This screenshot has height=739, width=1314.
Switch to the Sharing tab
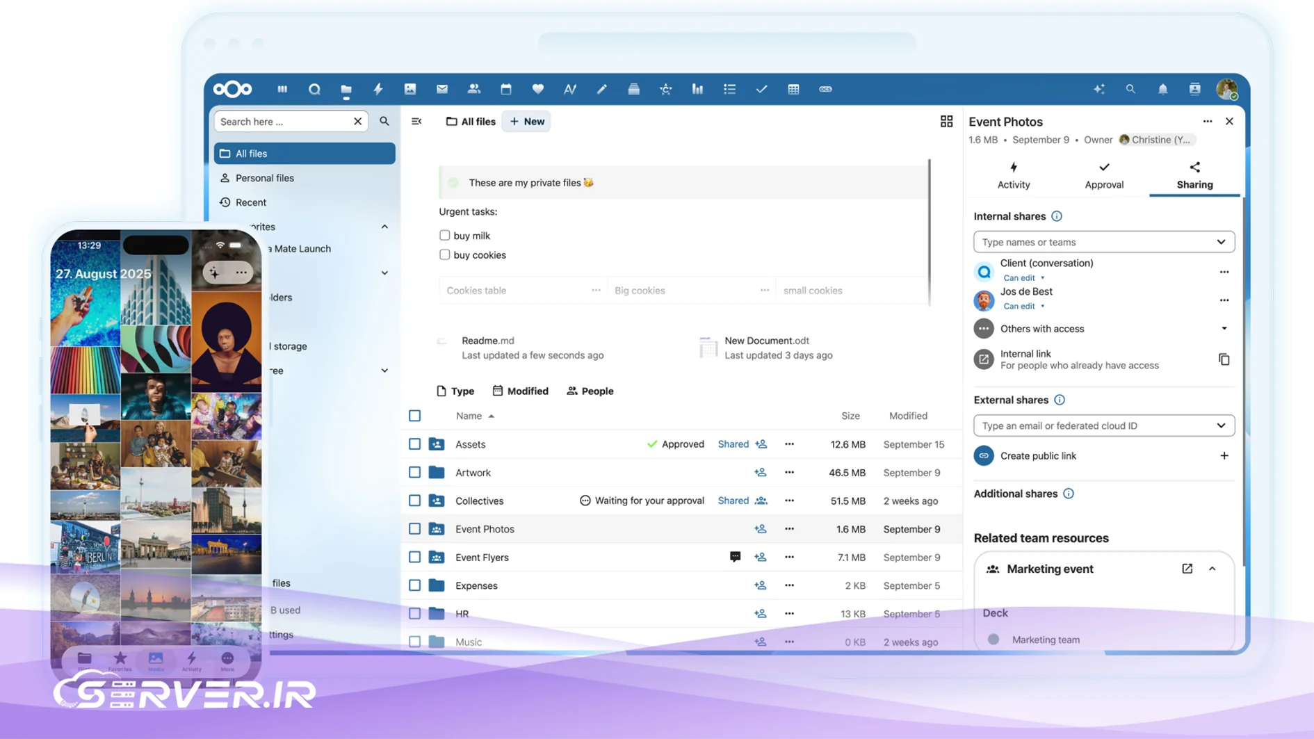1194,176
